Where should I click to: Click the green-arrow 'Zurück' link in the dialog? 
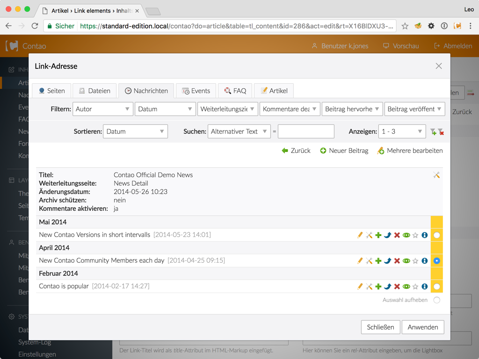tap(296, 151)
